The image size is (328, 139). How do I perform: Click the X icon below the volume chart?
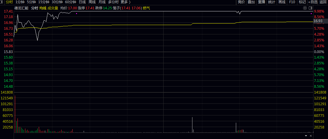coord(311,136)
